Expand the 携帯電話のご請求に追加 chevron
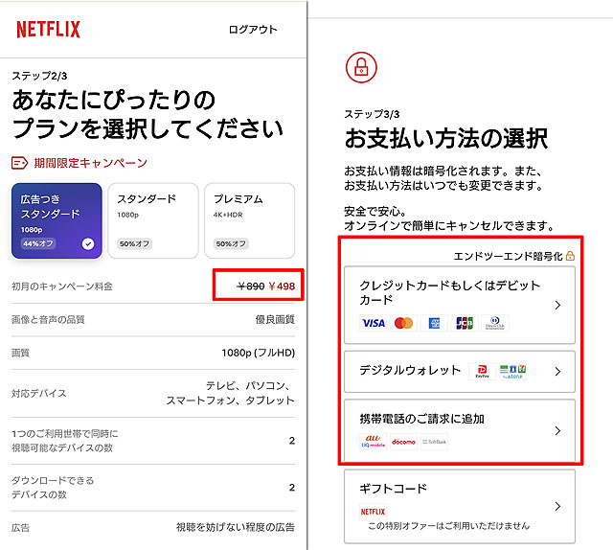The width and height of the screenshot is (613, 550). [x=558, y=431]
